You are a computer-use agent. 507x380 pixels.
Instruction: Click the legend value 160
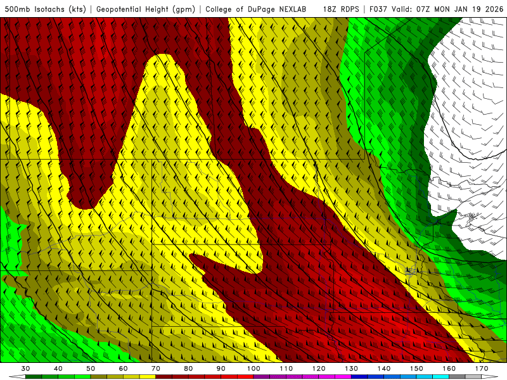pyautogui.click(x=449, y=369)
